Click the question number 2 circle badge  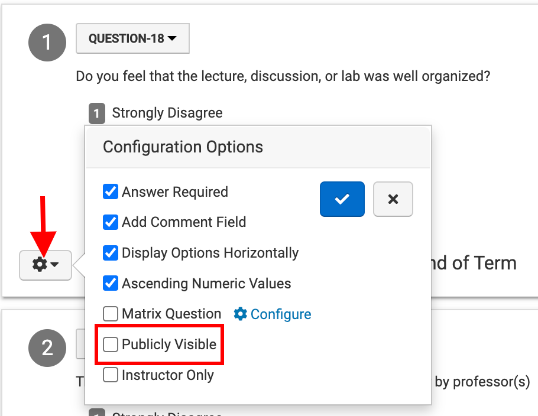tap(47, 347)
